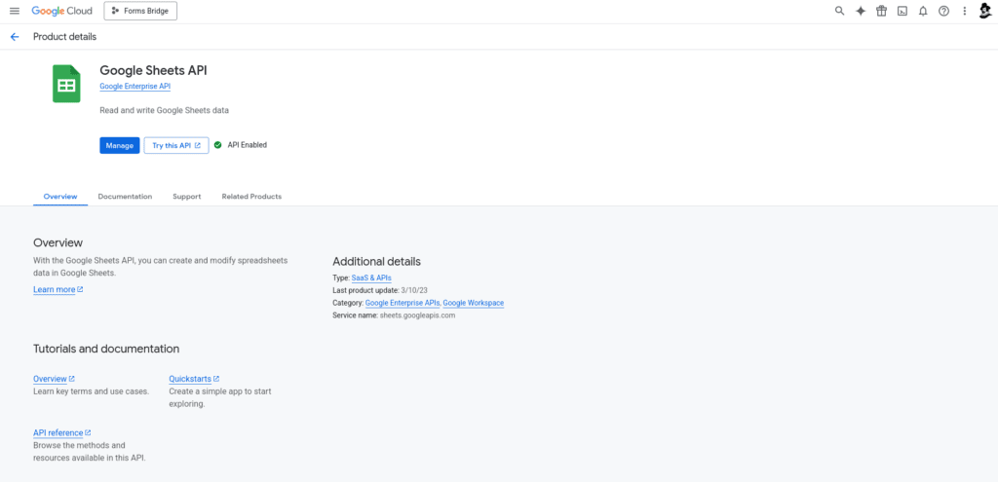
Task: Click the Google Workspace category link
Action: pyautogui.click(x=474, y=303)
